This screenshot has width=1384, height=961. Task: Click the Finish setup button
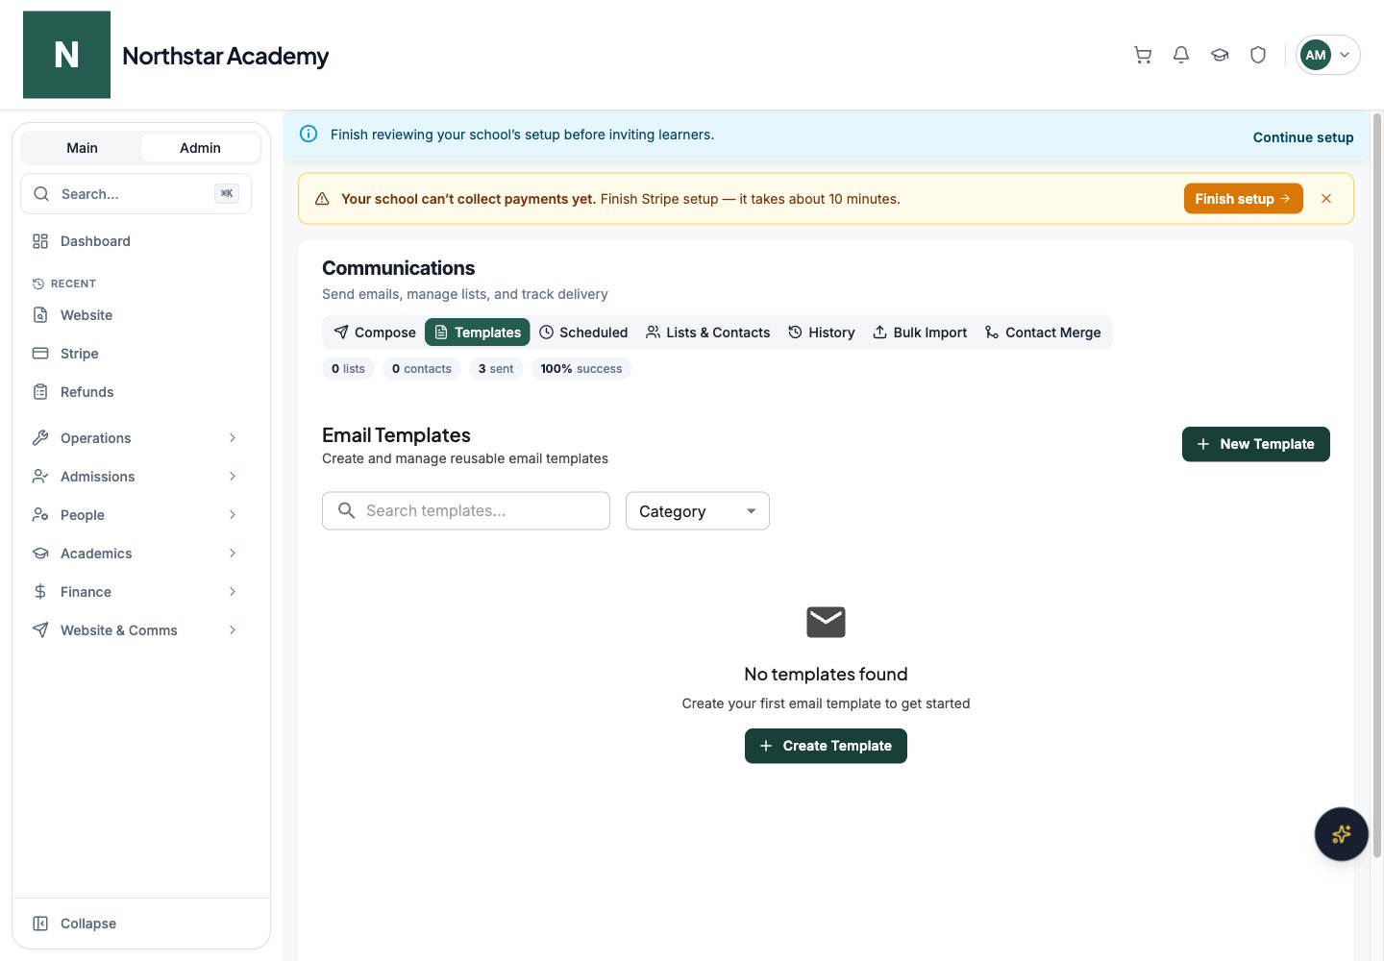tap(1243, 199)
